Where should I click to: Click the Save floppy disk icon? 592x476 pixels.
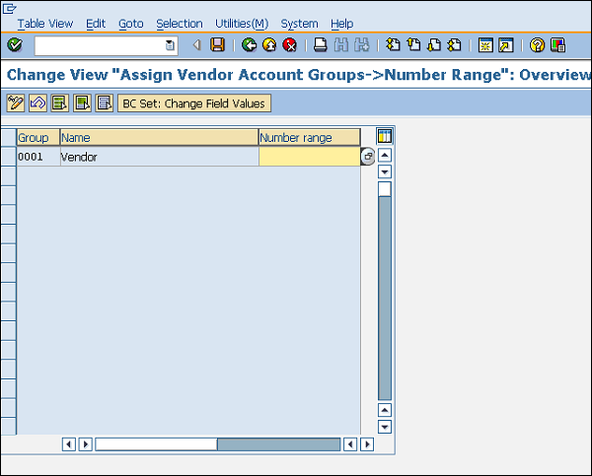(x=217, y=45)
